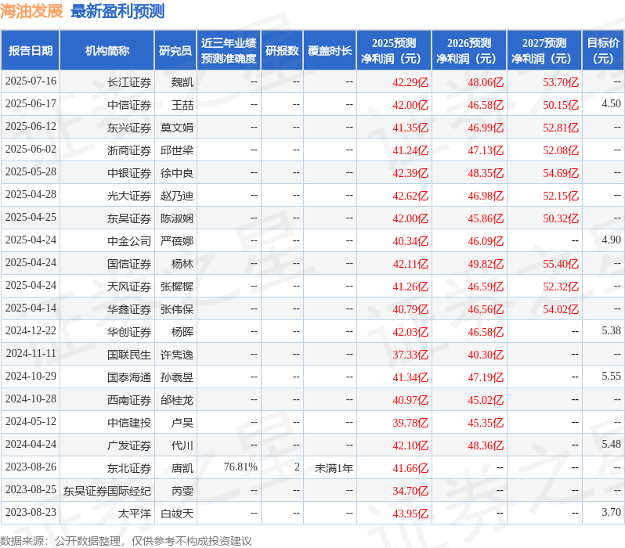
Task: Click the value 54.69亿
Action: click(x=561, y=173)
